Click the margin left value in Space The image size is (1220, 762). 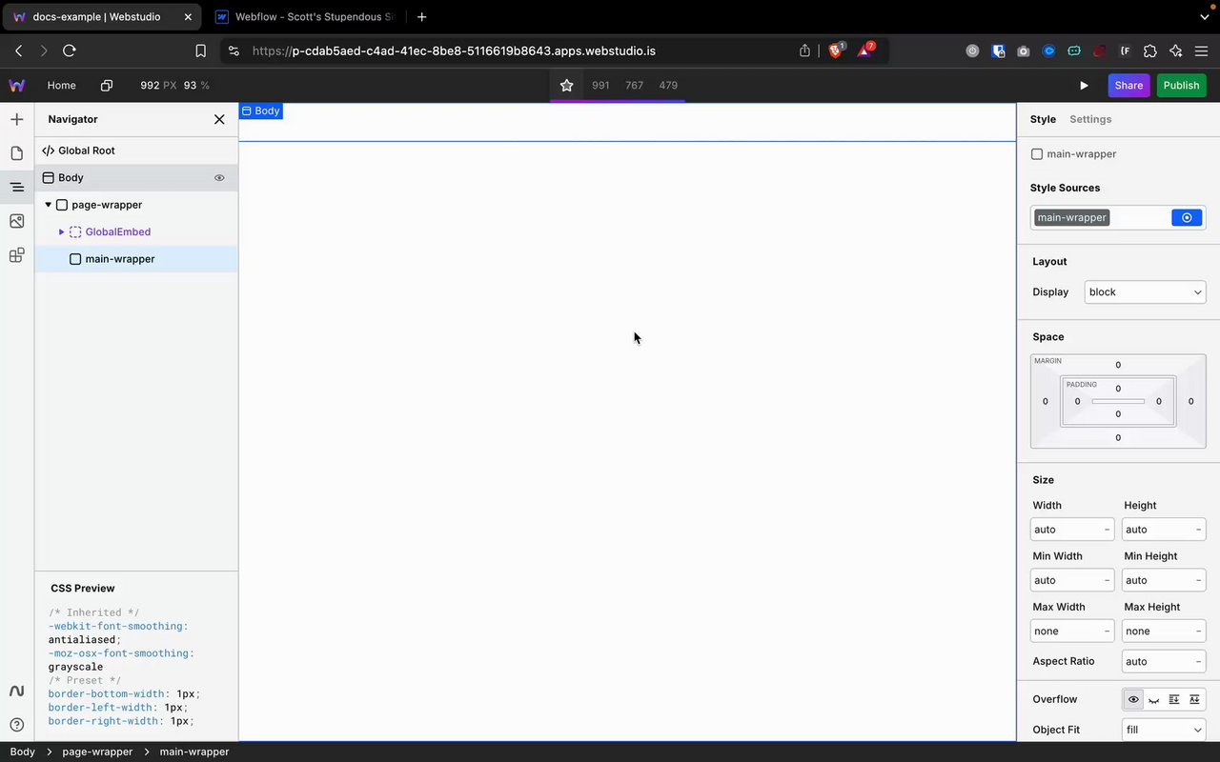point(1045,401)
